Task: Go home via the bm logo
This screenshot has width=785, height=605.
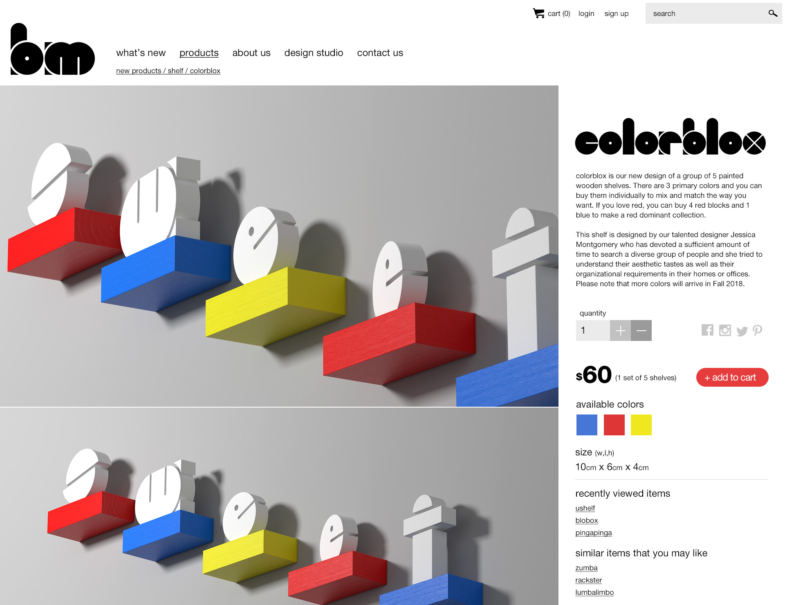Action: 52,49
